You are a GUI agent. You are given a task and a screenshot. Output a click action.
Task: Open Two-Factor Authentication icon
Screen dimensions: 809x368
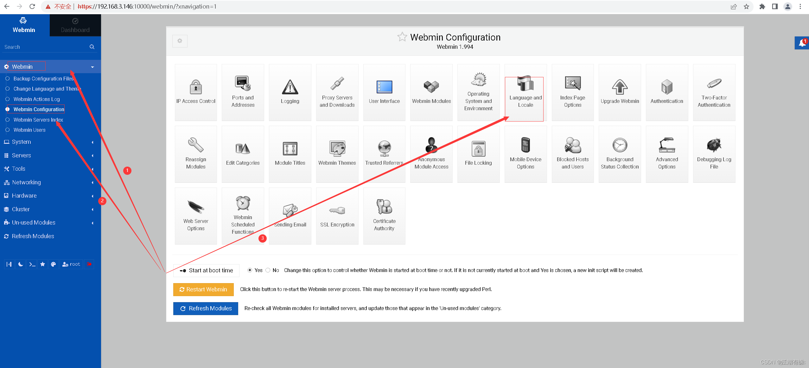(x=714, y=92)
